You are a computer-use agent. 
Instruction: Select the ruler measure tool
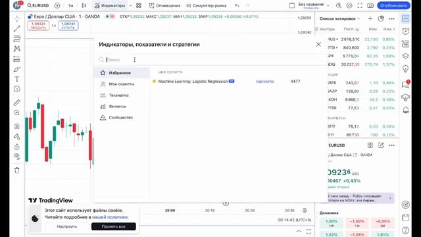pos(17,103)
